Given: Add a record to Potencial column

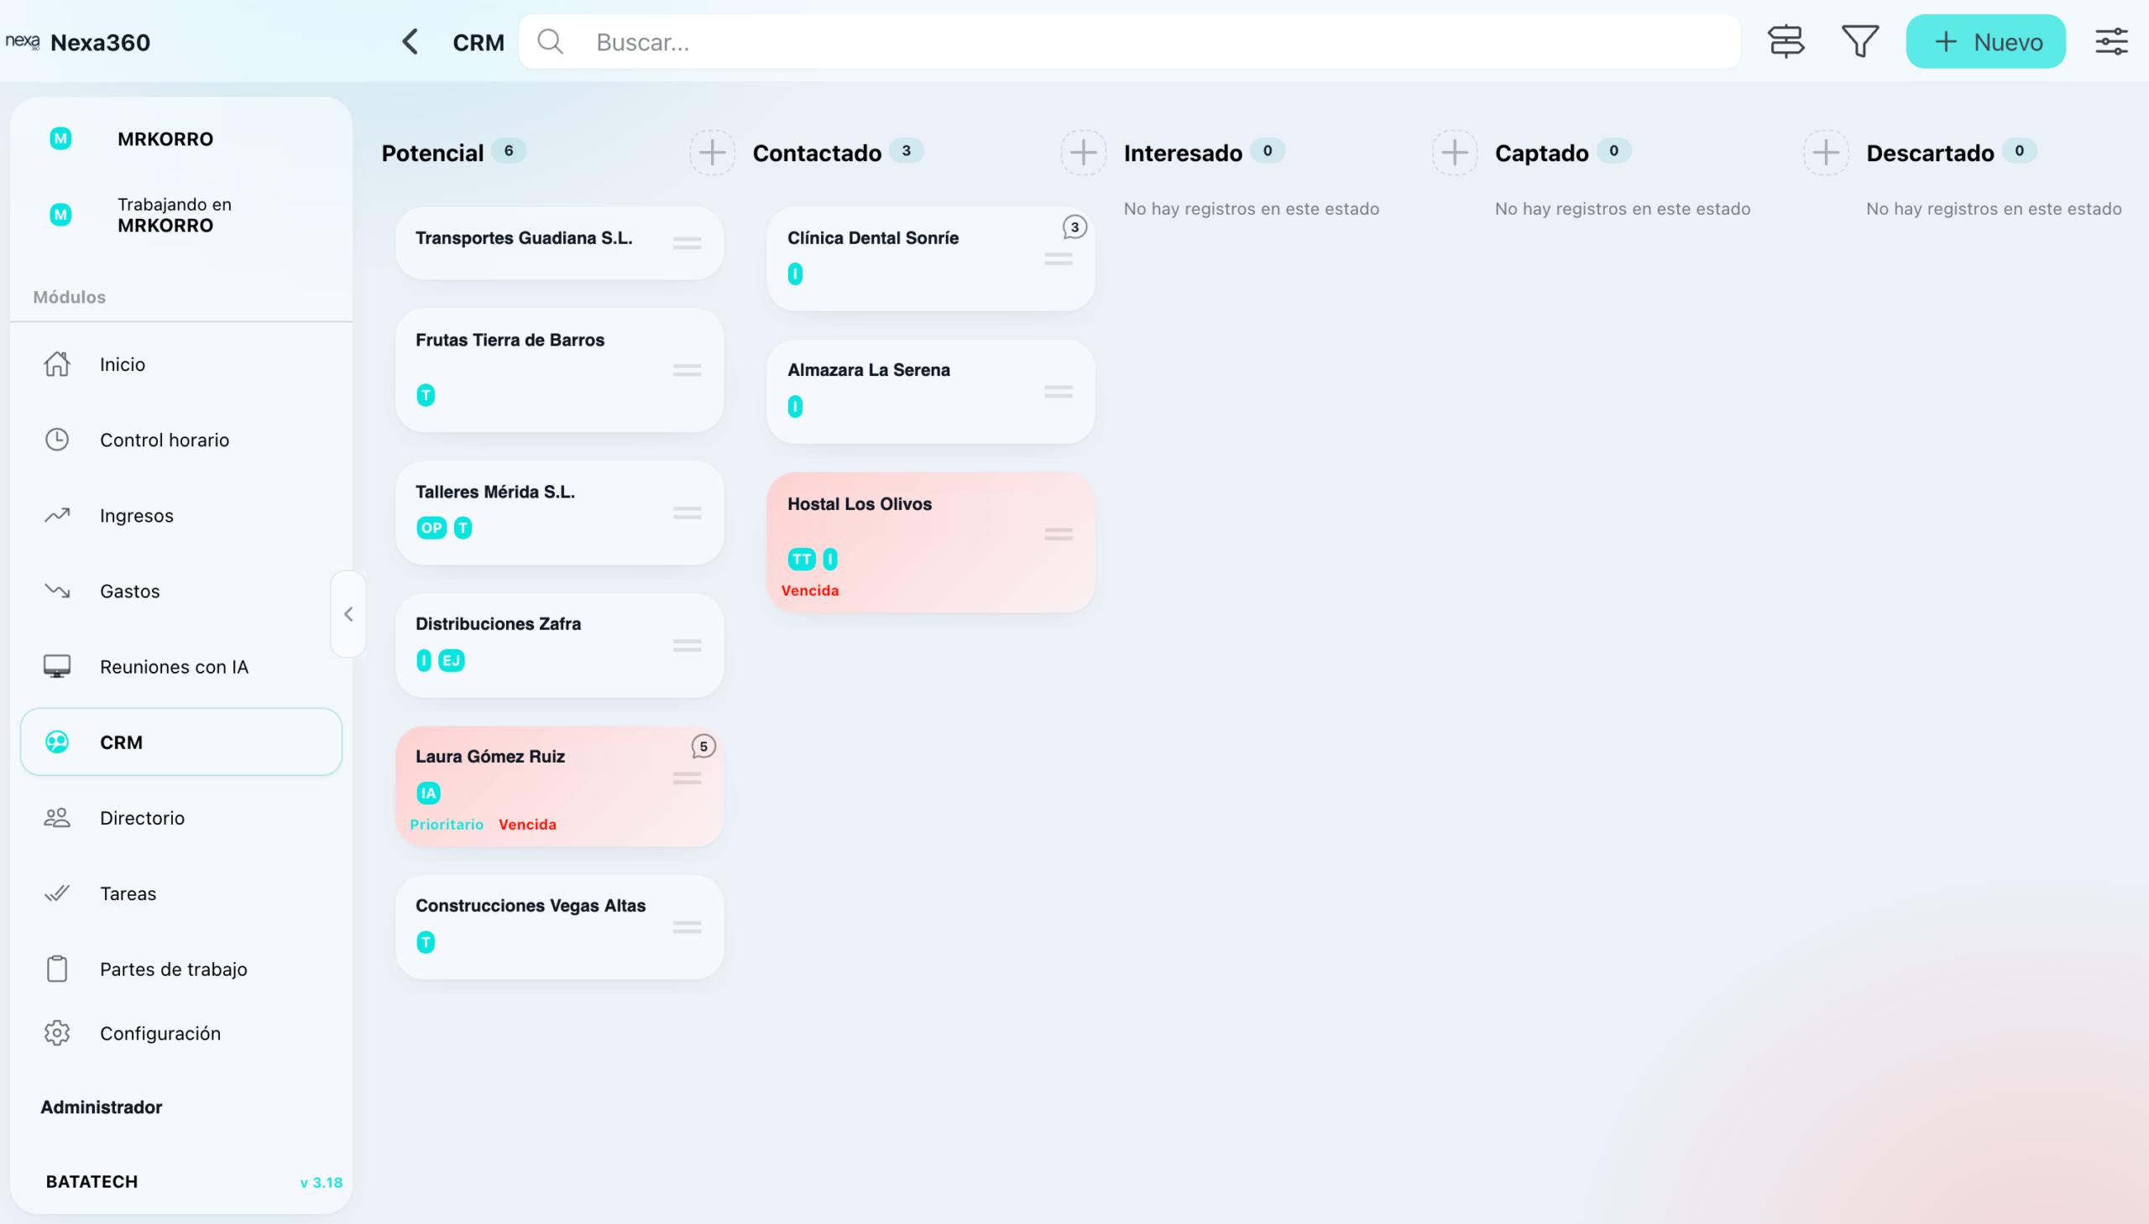Looking at the screenshot, I should 713,152.
